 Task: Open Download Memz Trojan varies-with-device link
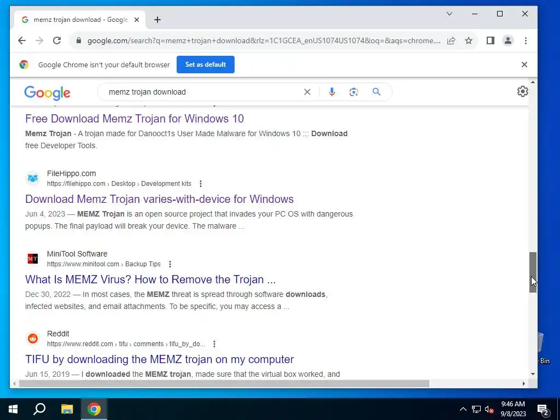click(x=159, y=199)
